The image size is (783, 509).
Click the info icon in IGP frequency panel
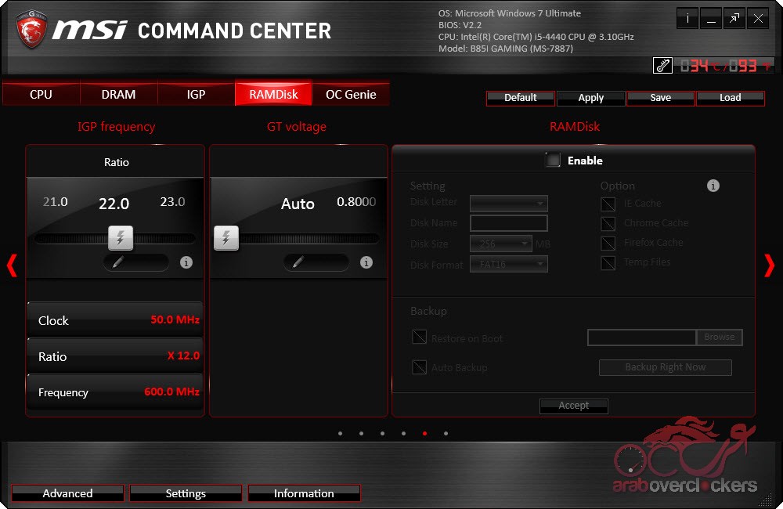point(186,262)
